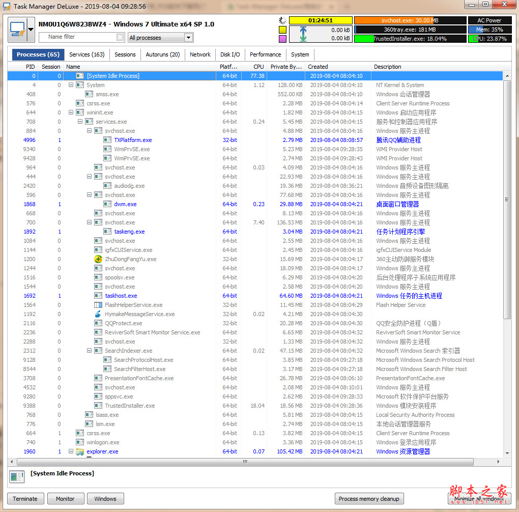This screenshot has width=519, height=512.
Task: Sort by the Created column header
Action: coord(338,67)
